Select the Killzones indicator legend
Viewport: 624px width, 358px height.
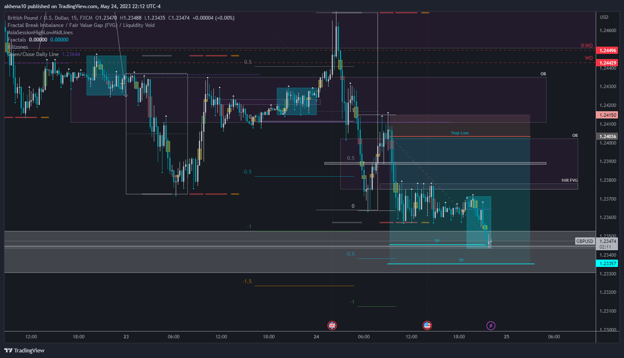point(18,47)
